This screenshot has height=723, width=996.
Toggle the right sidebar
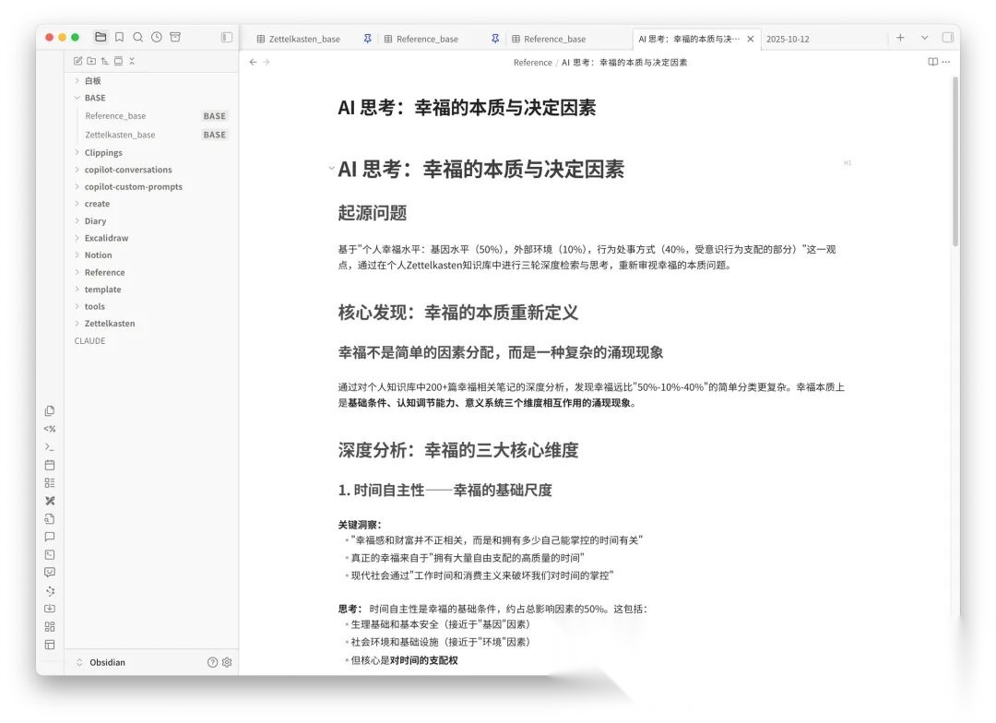[x=948, y=38]
